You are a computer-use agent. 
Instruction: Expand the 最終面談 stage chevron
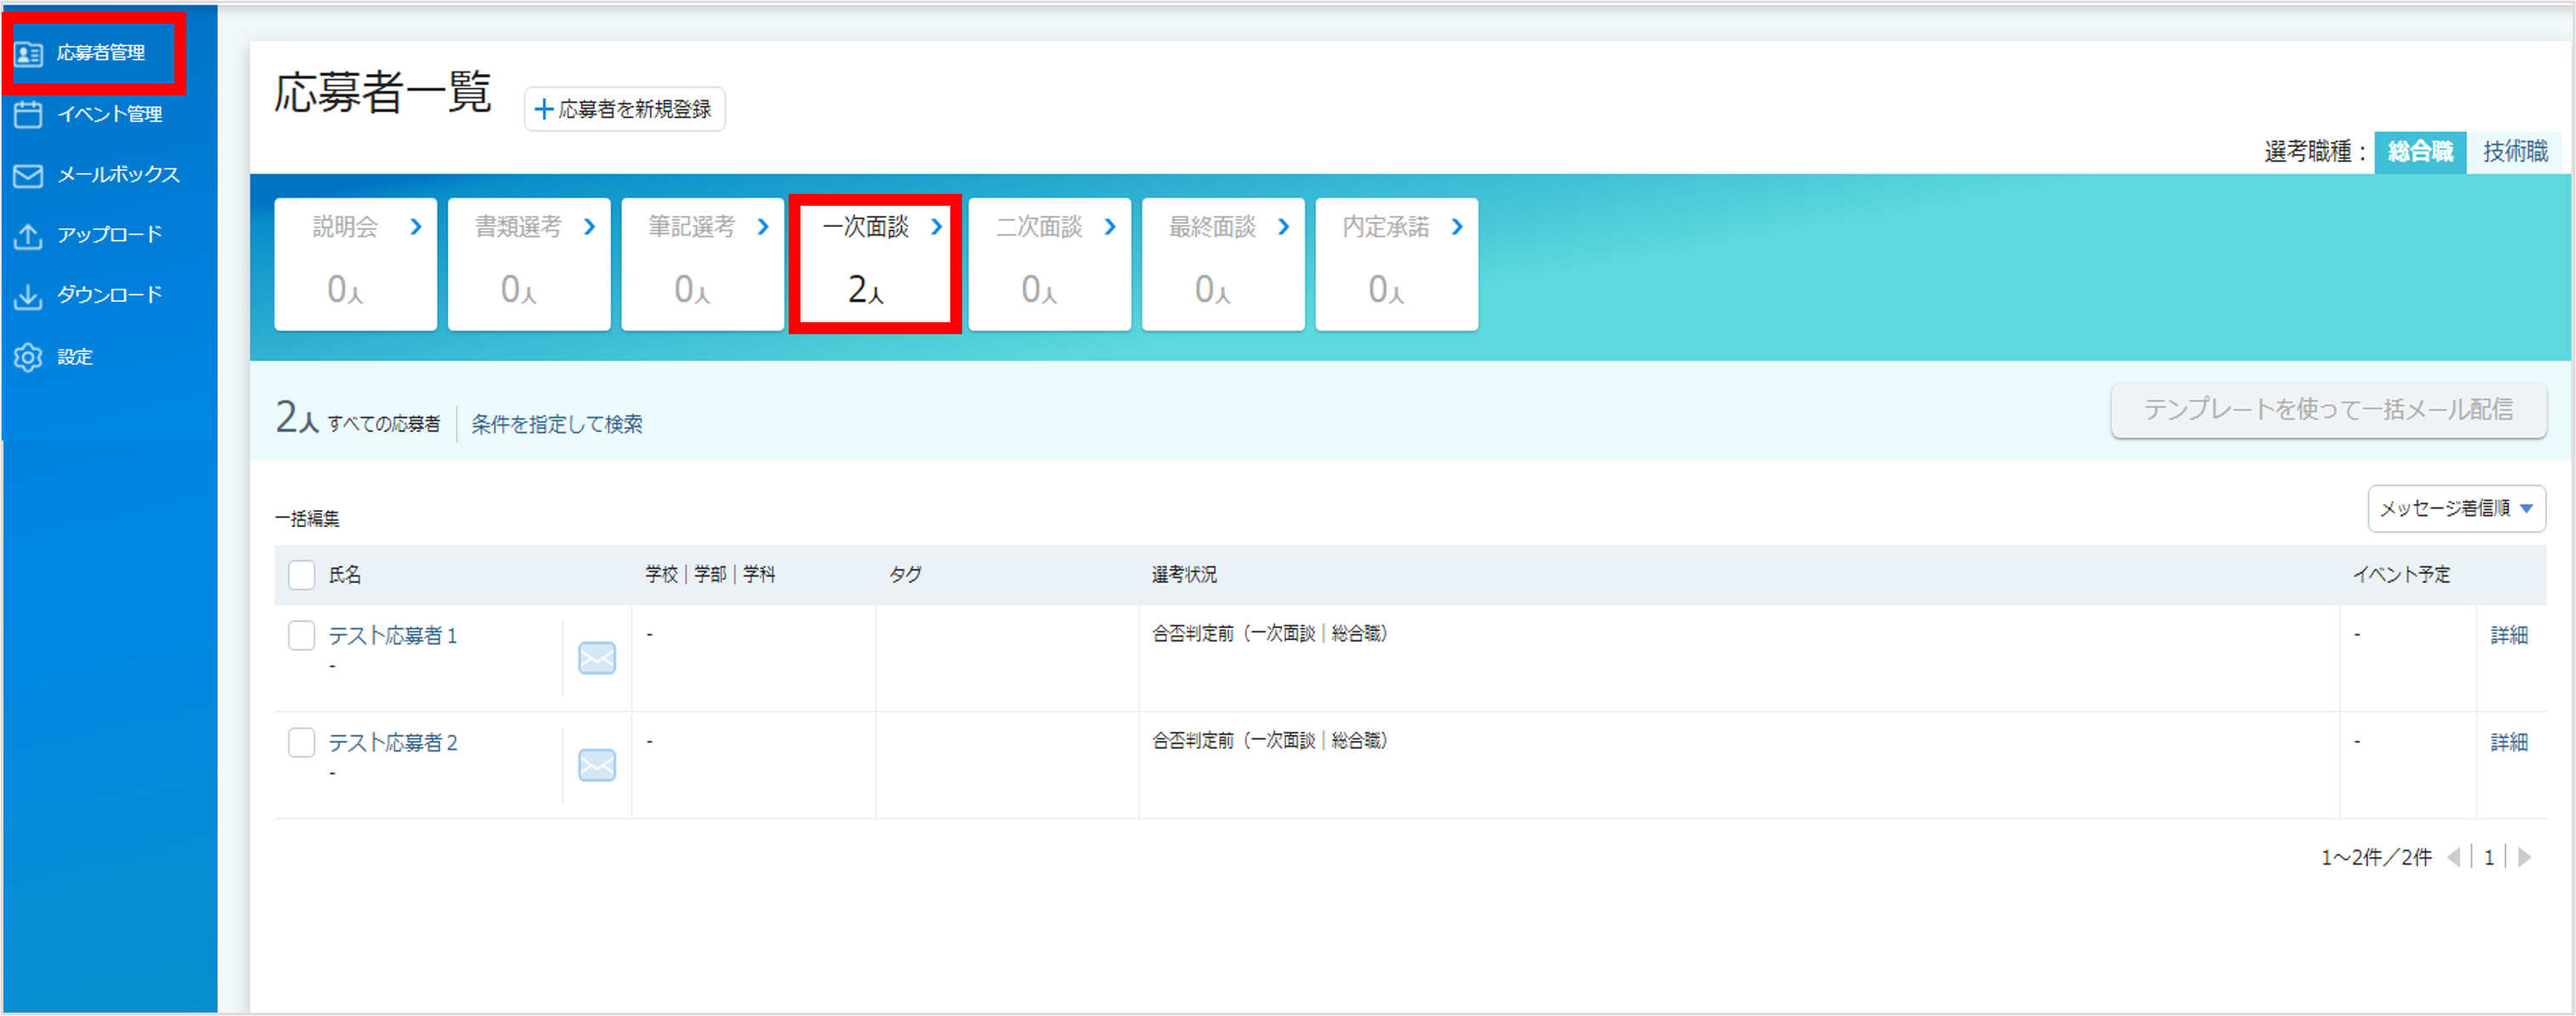(1284, 228)
